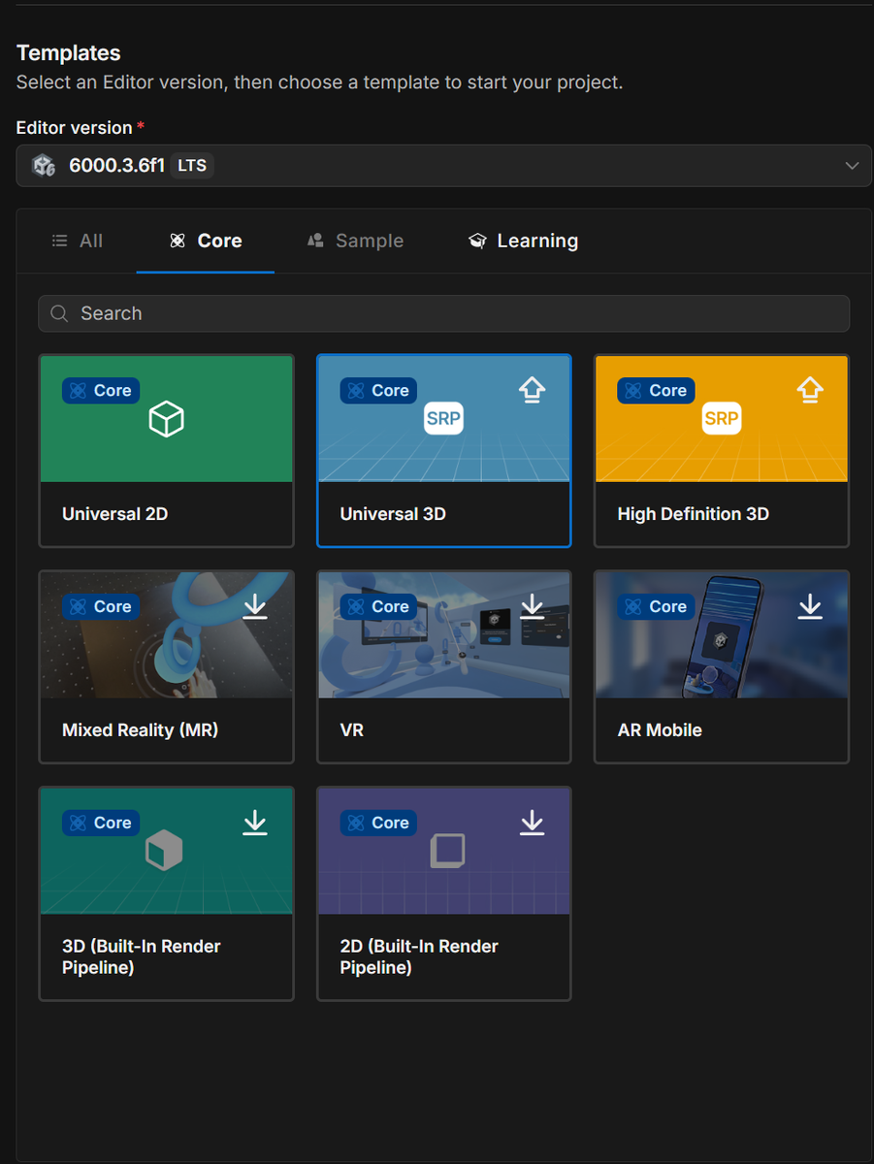Screen dimensions: 874x1164
Task: Click the download icon on Mixed Reality (MR) card
Action: [255, 606]
